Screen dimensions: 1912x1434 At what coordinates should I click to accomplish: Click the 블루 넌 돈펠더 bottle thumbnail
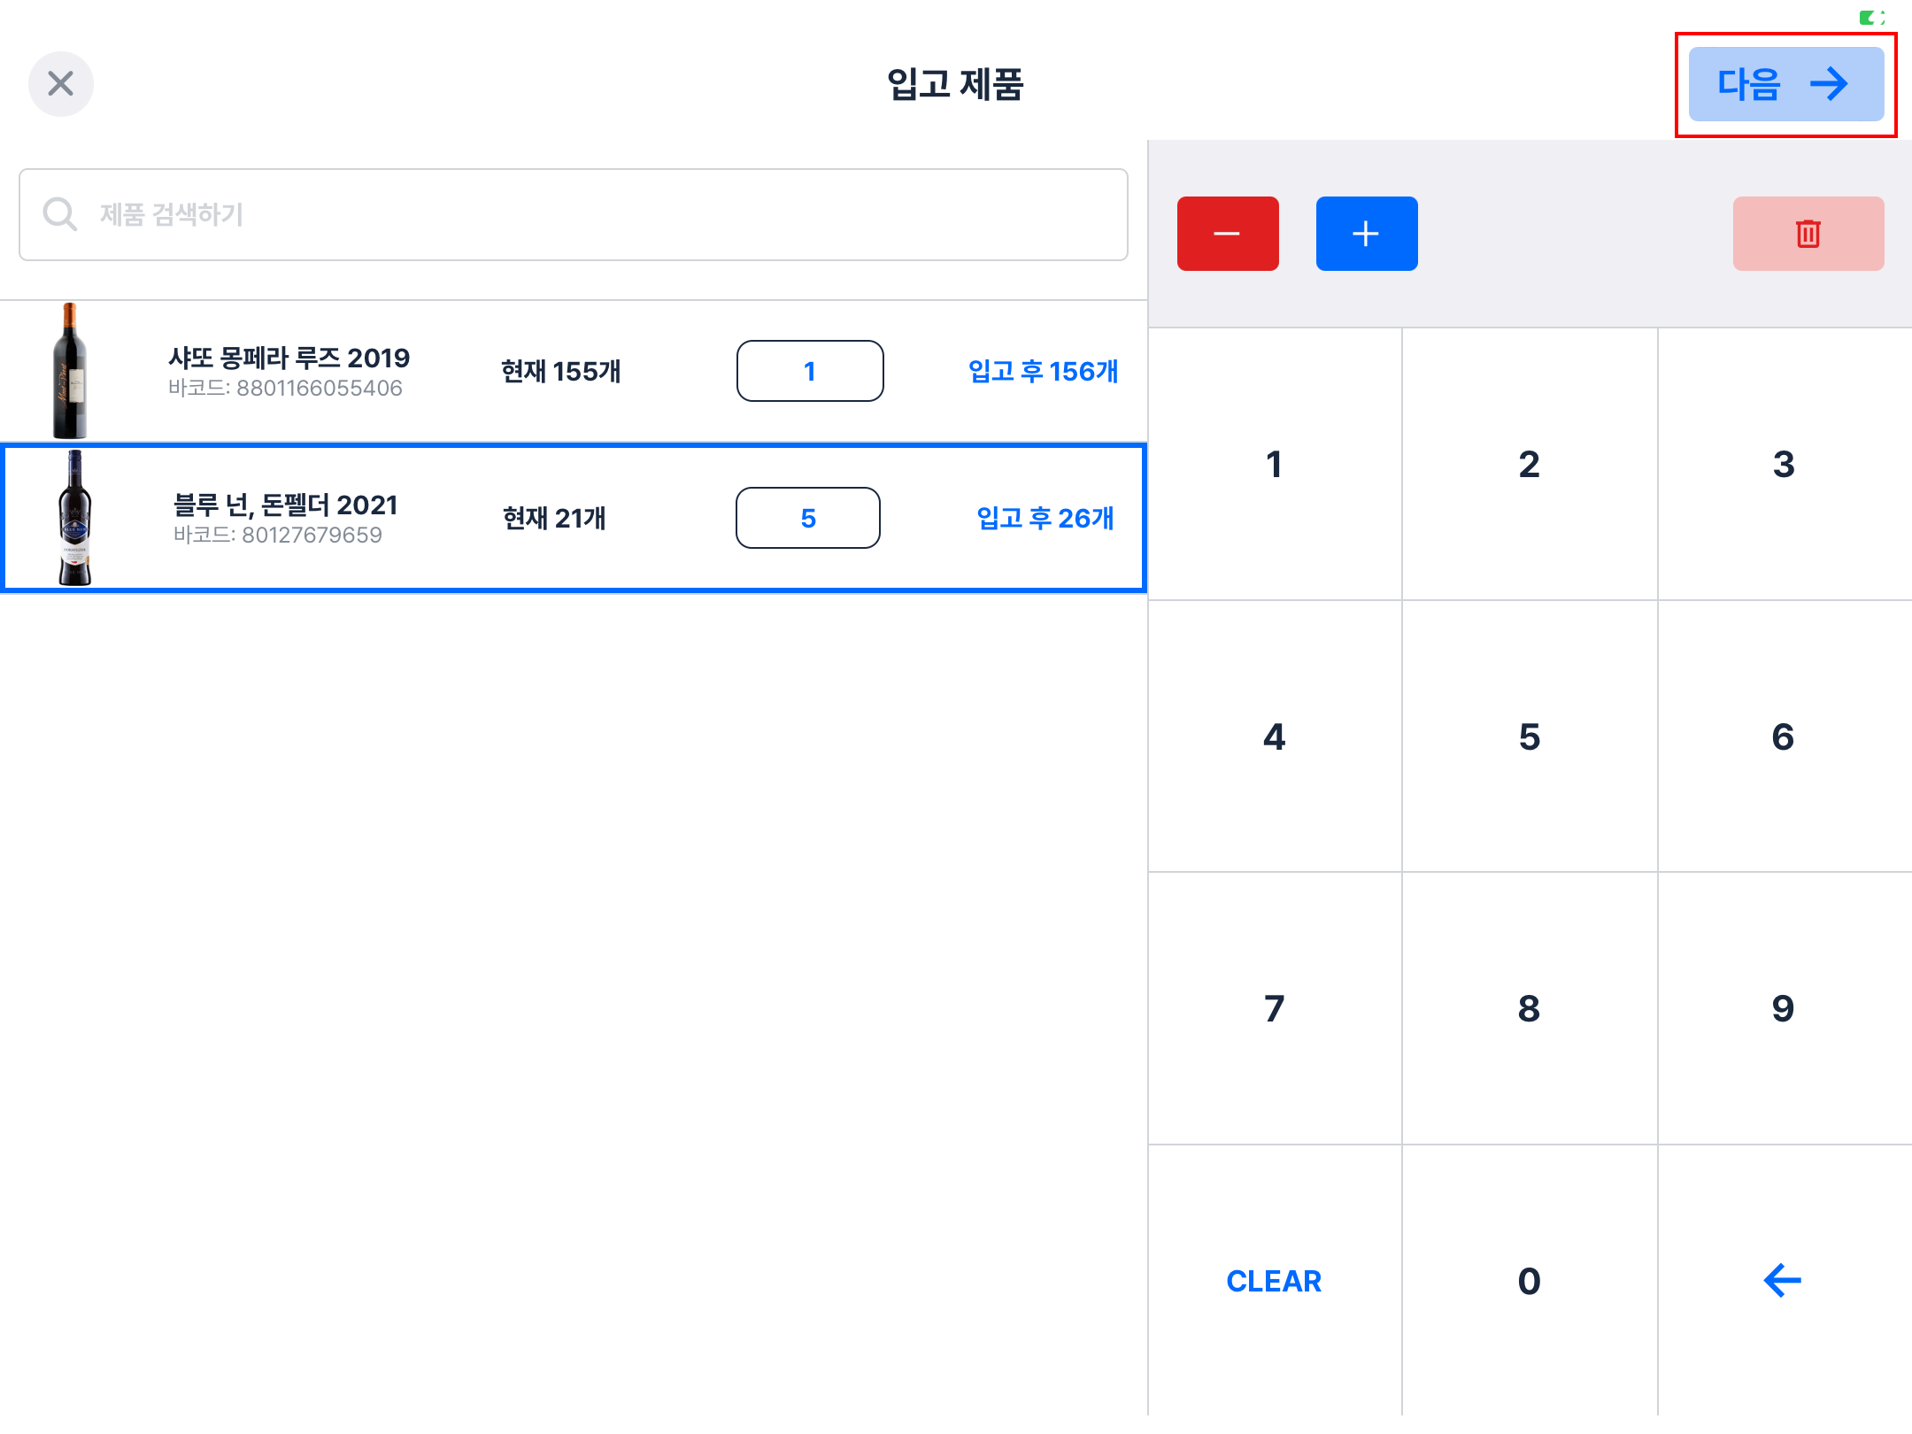point(74,518)
